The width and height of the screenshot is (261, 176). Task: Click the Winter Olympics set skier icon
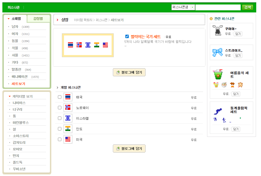[219, 110]
